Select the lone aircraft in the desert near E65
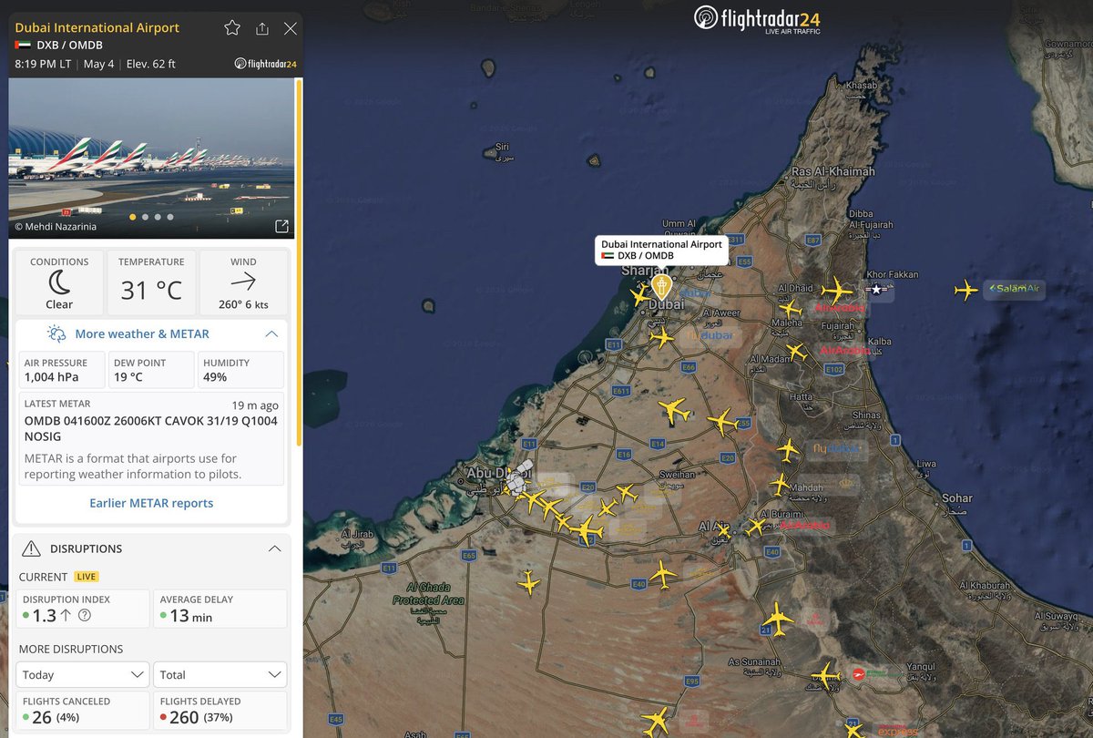Viewport: 1093px width, 738px height. pyautogui.click(x=528, y=582)
